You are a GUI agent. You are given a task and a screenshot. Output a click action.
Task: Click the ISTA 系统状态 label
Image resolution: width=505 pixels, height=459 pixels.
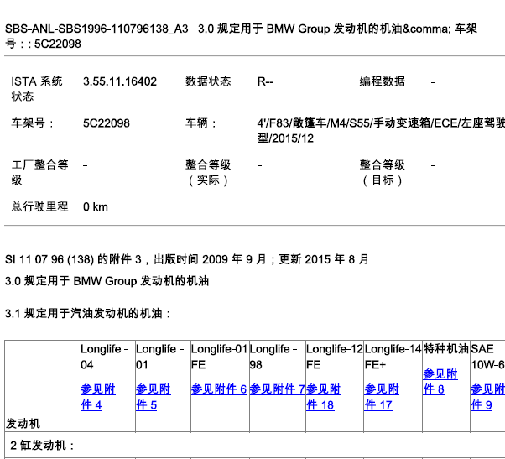[x=37, y=89]
